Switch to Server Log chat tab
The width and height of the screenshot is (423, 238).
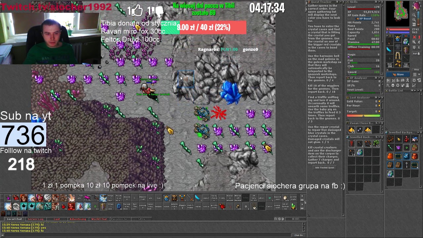(x=36, y=219)
